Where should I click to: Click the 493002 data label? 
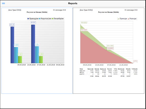click(84, 23)
